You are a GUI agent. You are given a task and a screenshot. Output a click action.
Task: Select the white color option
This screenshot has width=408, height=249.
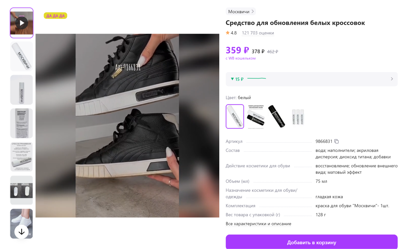tap(235, 116)
